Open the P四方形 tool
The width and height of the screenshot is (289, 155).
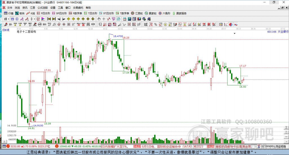tap(43, 13)
